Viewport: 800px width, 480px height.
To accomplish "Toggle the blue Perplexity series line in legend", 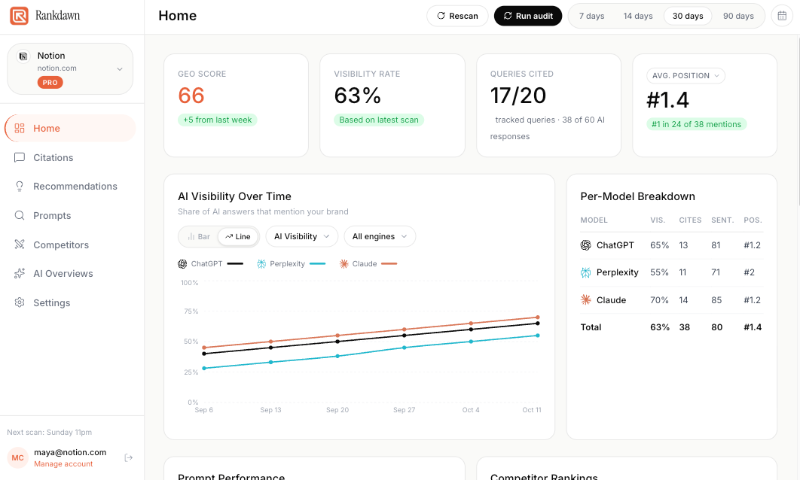I will point(317,264).
